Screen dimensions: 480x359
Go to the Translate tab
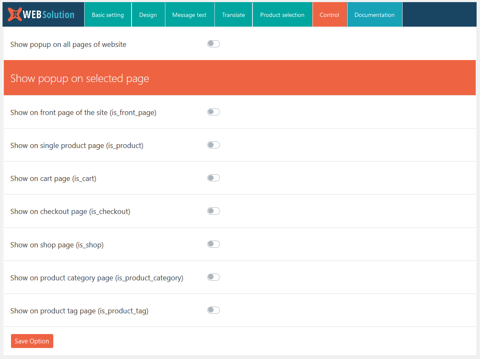(x=233, y=14)
